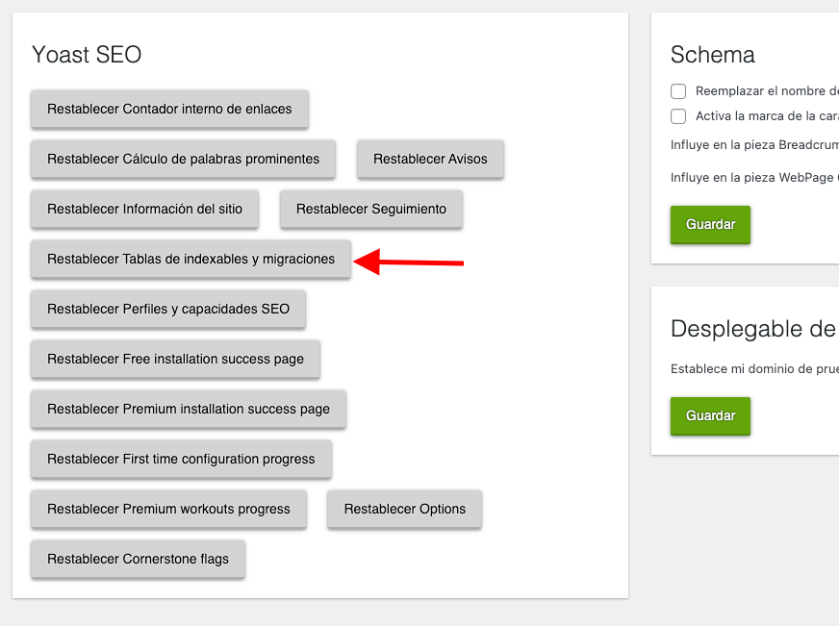Click Guardar in the Desplegable panel
This screenshot has width=839, height=626.
711,416
